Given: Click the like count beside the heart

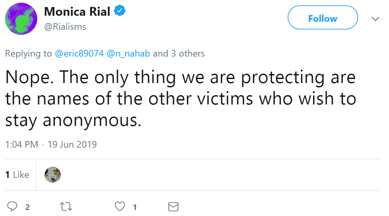Looking at the screenshot, I should pos(135,207).
